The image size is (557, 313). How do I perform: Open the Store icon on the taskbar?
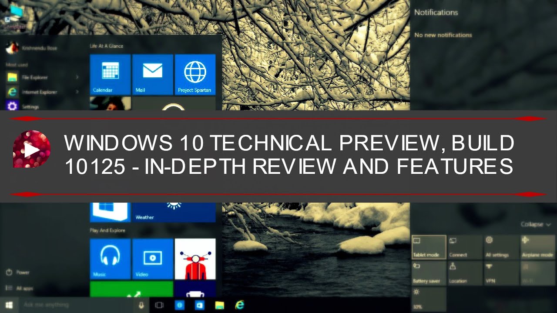200,305
